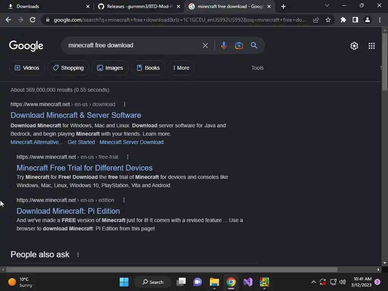Open Task View on the taskbar
Image resolution: width=388 pixels, height=291 pixels.
tap(181, 282)
